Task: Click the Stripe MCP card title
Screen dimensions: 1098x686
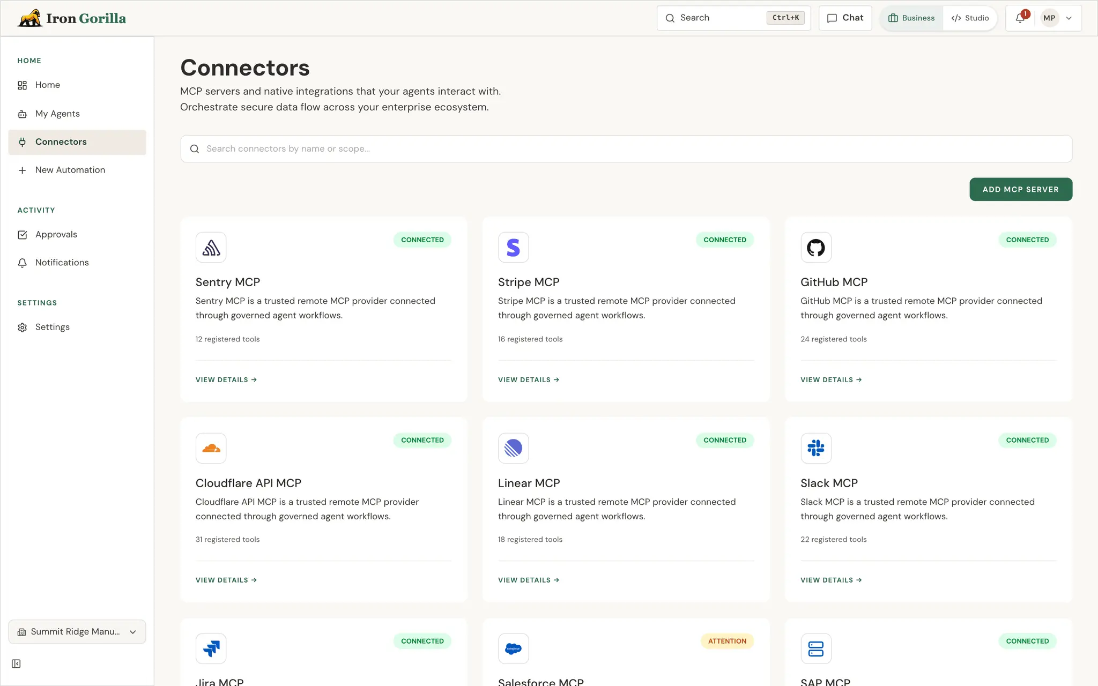Action: (529, 282)
